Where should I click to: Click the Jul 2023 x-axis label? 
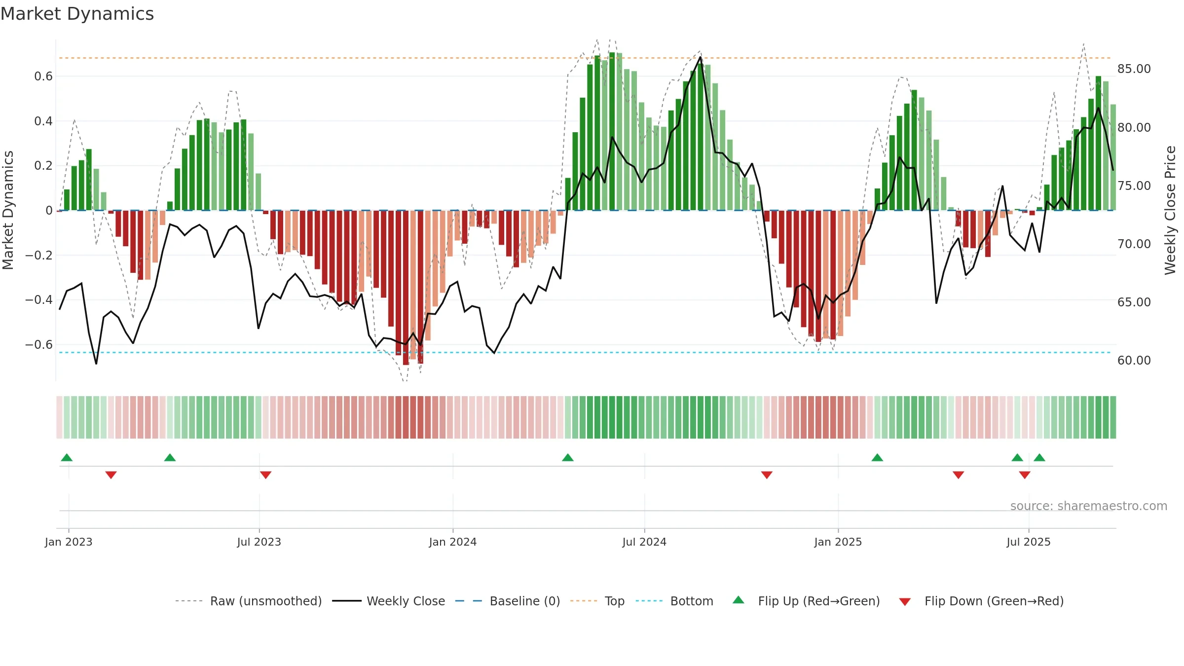pyautogui.click(x=259, y=542)
